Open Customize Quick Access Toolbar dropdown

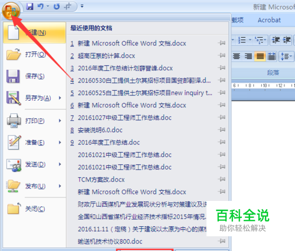[x=82, y=6]
